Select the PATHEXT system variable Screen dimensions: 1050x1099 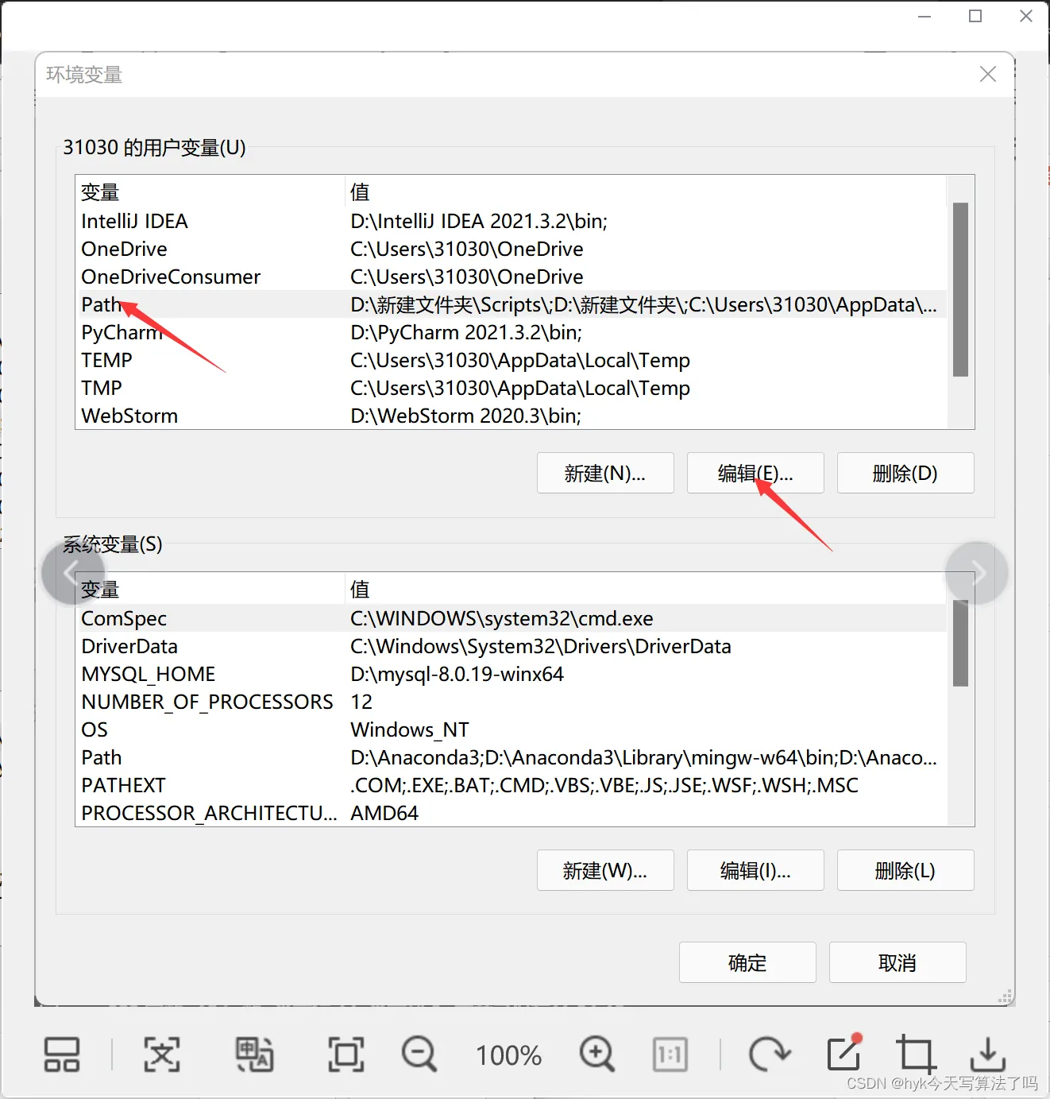tap(511, 785)
